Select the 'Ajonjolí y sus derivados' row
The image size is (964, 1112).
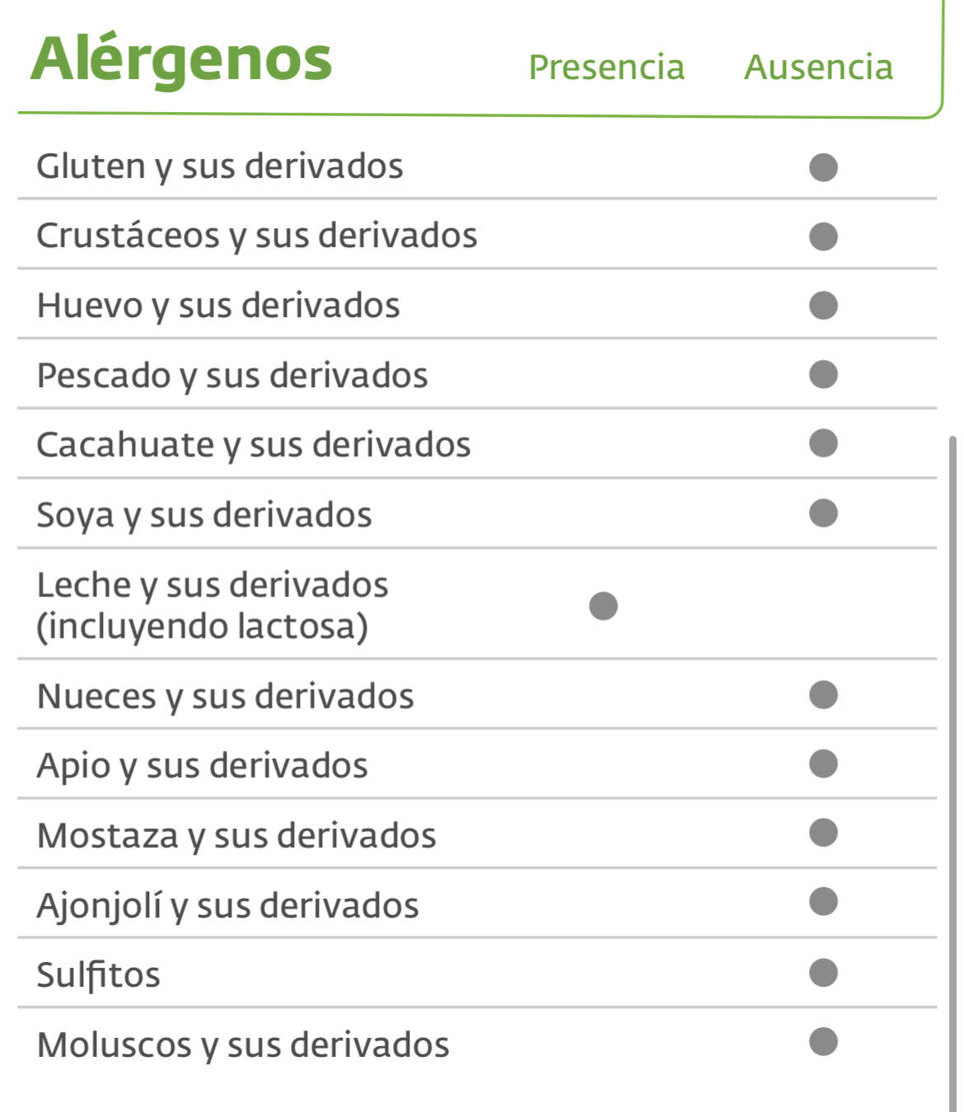pyautogui.click(x=227, y=905)
